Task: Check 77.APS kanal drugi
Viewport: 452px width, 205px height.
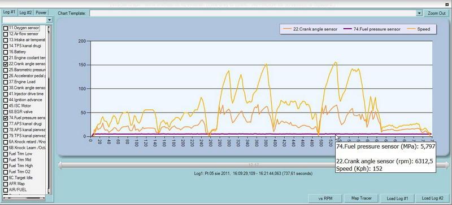Action: click(x=6, y=124)
